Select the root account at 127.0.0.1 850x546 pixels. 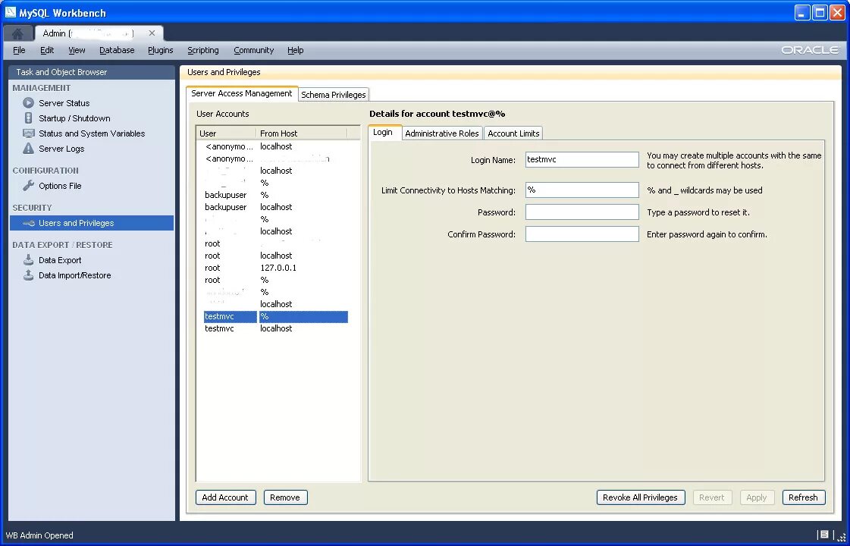(277, 268)
